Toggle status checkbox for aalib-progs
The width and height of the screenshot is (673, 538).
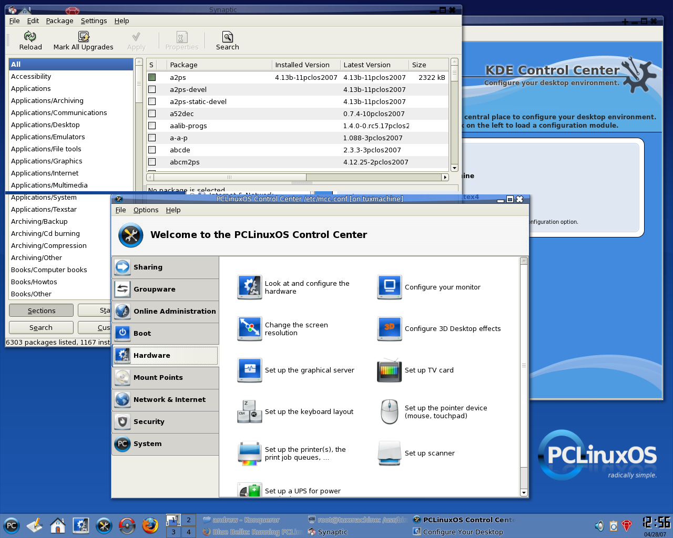[152, 126]
